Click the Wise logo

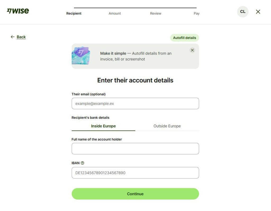pos(18,11)
